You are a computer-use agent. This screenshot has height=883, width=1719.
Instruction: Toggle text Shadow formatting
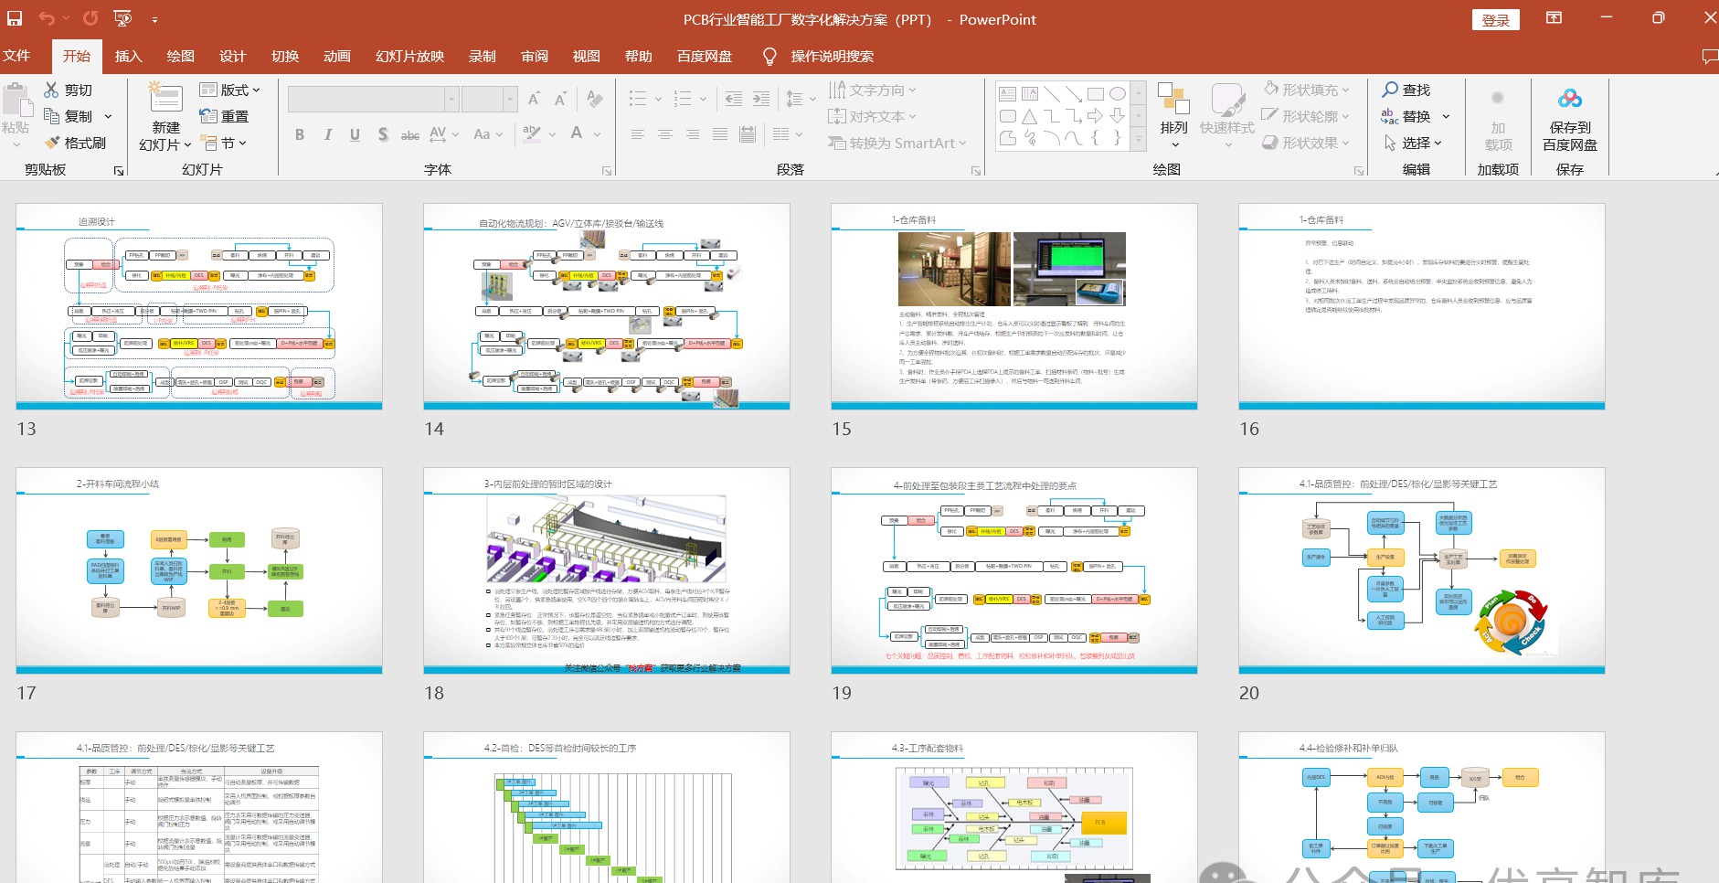coord(383,134)
